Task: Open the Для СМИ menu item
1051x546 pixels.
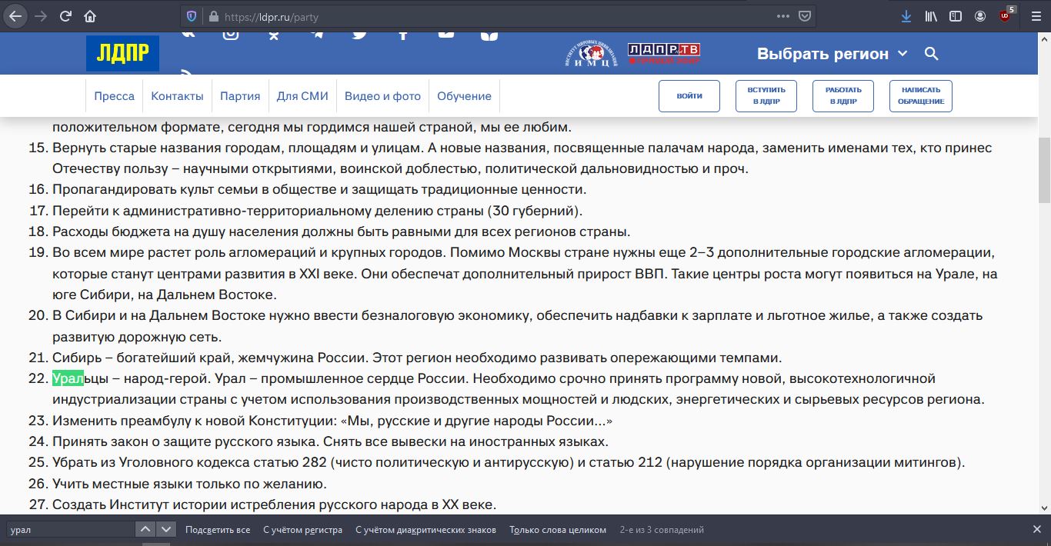Action: 302,96
